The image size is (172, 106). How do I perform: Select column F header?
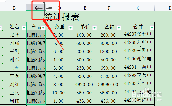click(109, 8)
